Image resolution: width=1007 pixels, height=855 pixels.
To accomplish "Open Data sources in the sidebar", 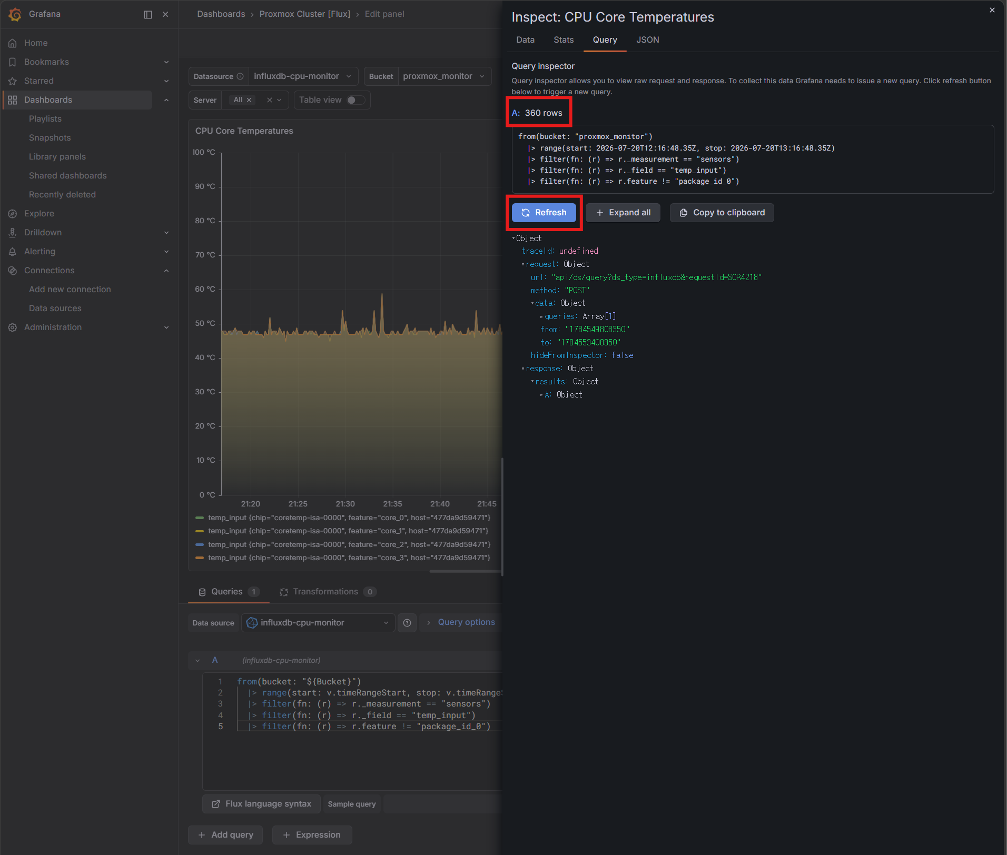I will (x=55, y=309).
